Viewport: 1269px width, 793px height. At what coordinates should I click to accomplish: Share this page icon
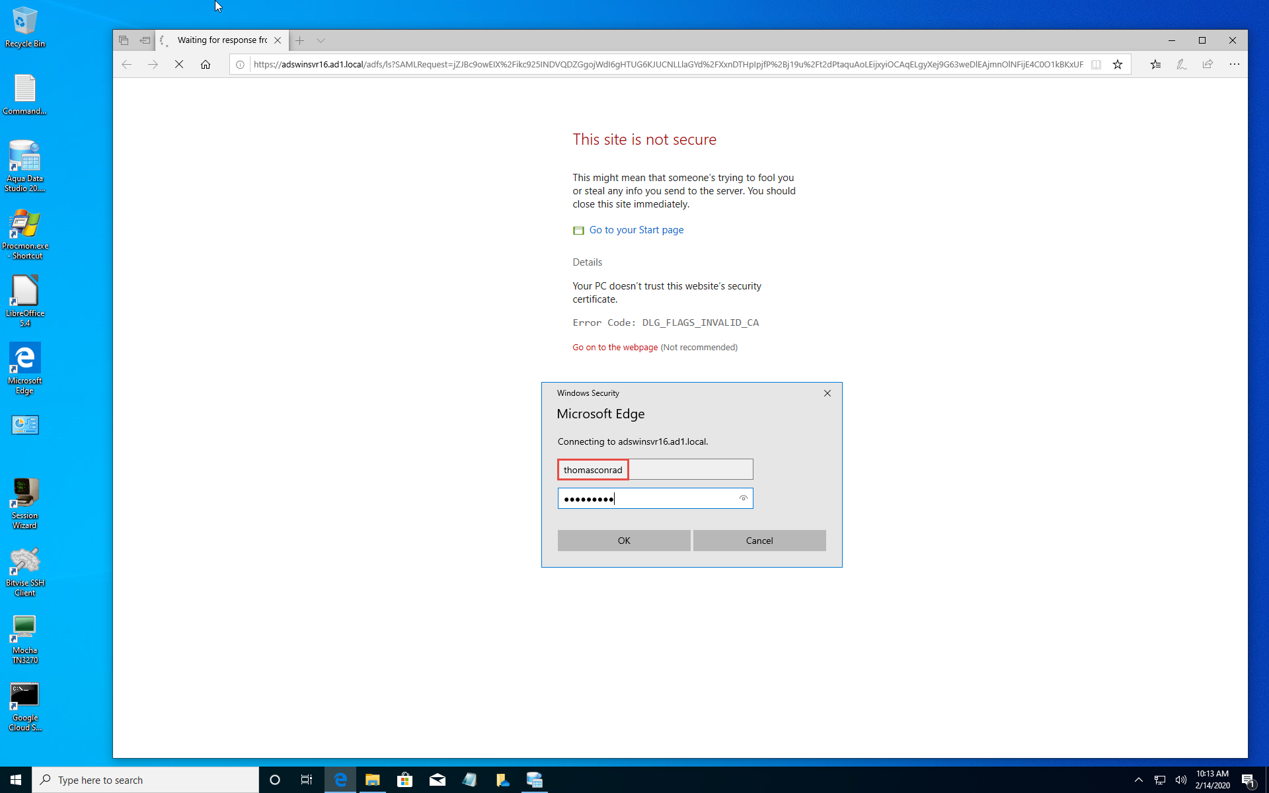1208,64
